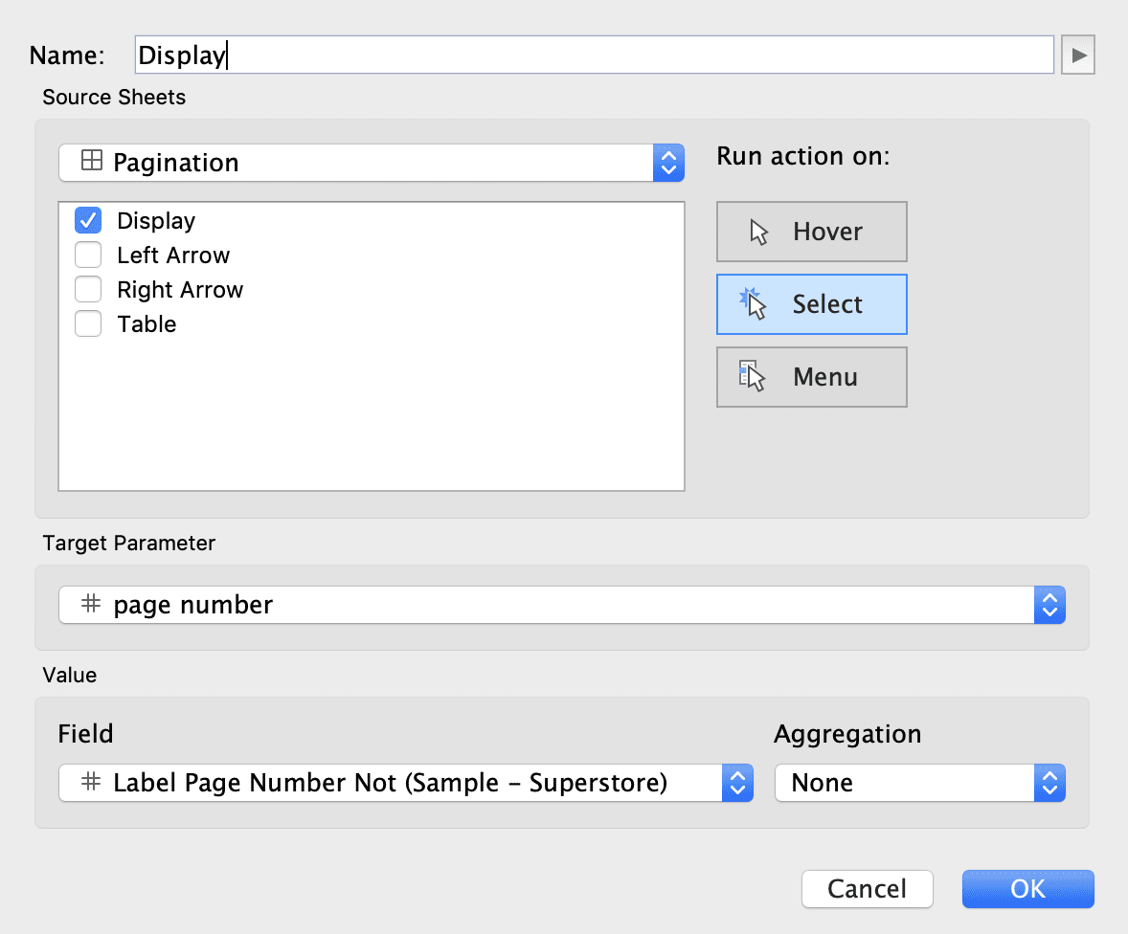Click the Hover cursor icon
The width and height of the screenshot is (1128, 934).
tap(755, 231)
